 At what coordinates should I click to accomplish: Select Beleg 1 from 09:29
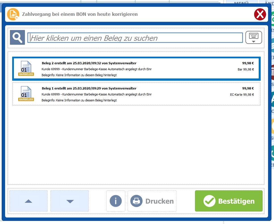pyautogui.click(x=136, y=94)
